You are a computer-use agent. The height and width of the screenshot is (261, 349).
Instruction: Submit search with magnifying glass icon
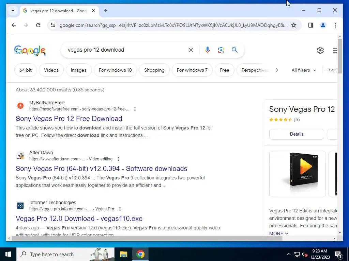click(234, 50)
